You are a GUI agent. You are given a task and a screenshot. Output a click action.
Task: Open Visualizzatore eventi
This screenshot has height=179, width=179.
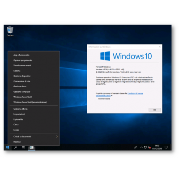pyautogui.click(x=34, y=65)
